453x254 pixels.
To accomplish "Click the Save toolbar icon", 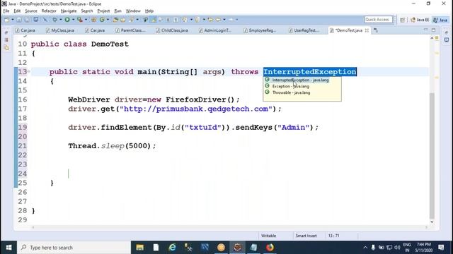I will 19,20.
